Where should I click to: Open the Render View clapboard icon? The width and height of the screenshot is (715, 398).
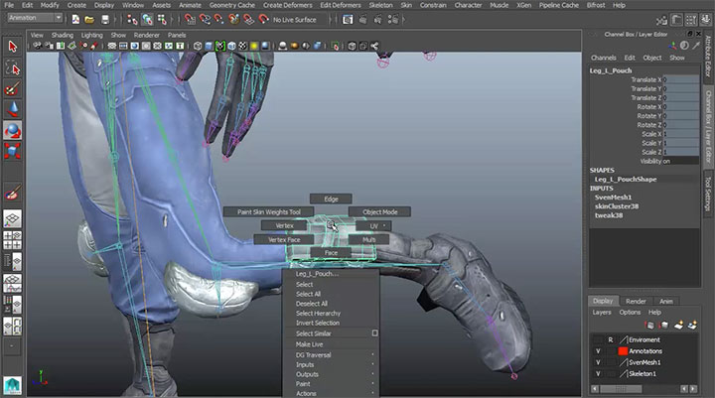[348, 20]
